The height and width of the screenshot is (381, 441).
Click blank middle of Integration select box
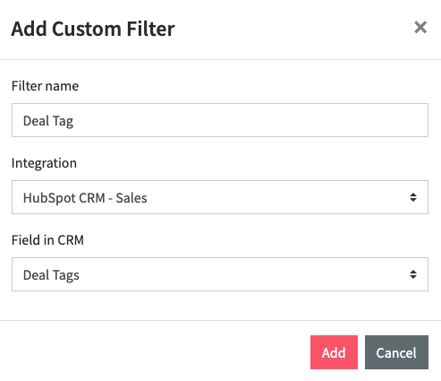[x=268, y=197]
